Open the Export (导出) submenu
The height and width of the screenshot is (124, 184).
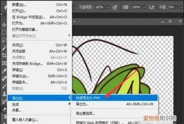tap(39, 98)
